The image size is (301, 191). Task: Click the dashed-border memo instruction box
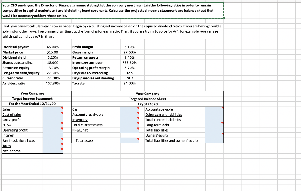[x=112, y=10]
